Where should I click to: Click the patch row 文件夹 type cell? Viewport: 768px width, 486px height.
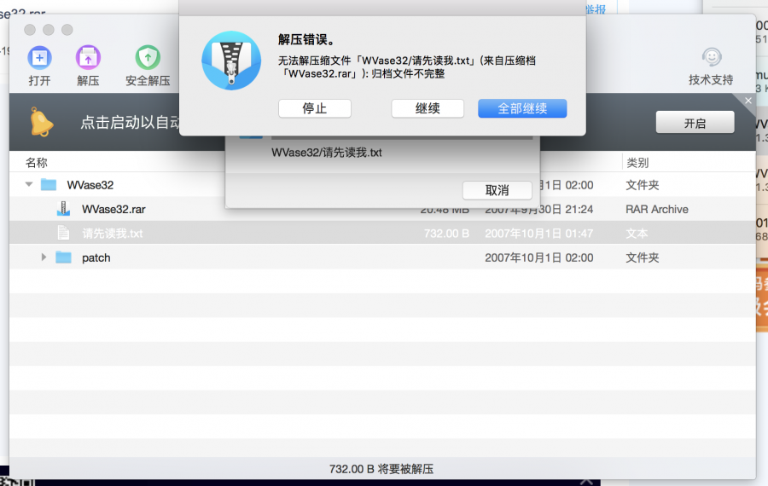click(642, 258)
